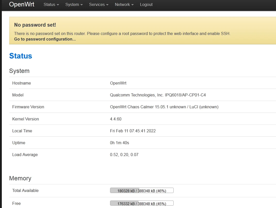The width and height of the screenshot is (276, 208).
Task: Select the Load Average label
Action: pyautogui.click(x=25, y=155)
